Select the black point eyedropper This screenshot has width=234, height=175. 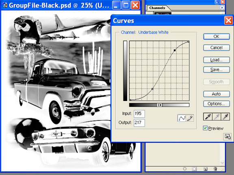coord(208,117)
